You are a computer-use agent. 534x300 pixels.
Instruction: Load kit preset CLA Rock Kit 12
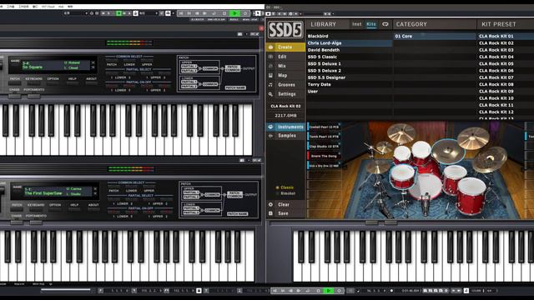pyautogui.click(x=505, y=112)
